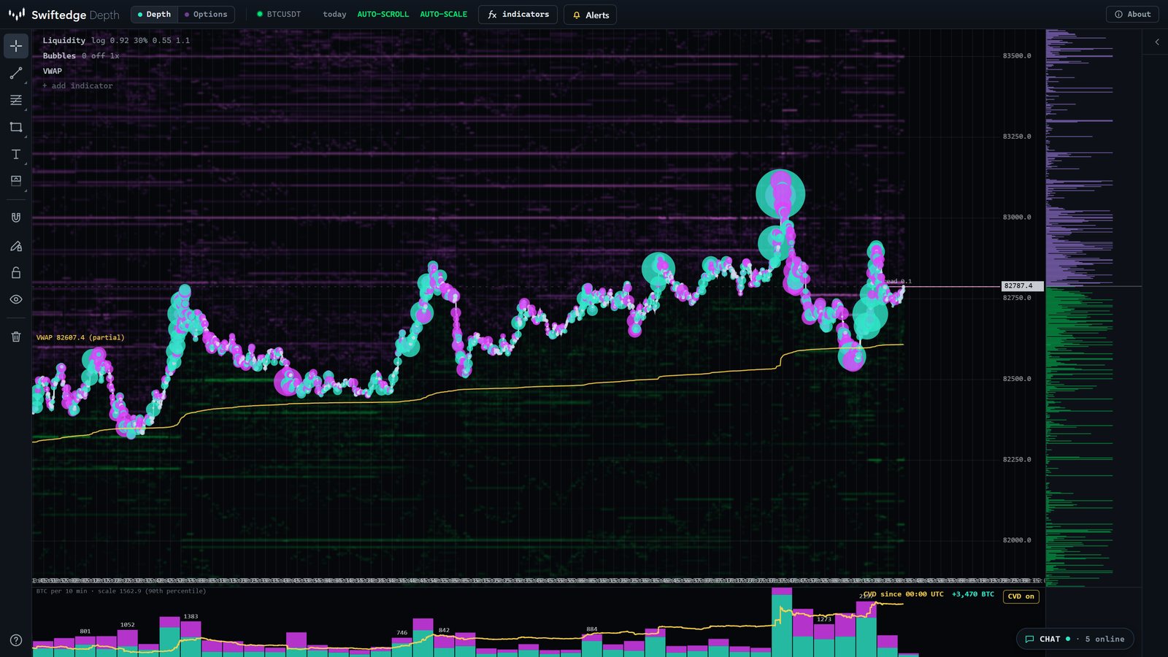Select the horizontal levels drawing tool
Viewport: 1168px width, 657px height.
(16, 100)
